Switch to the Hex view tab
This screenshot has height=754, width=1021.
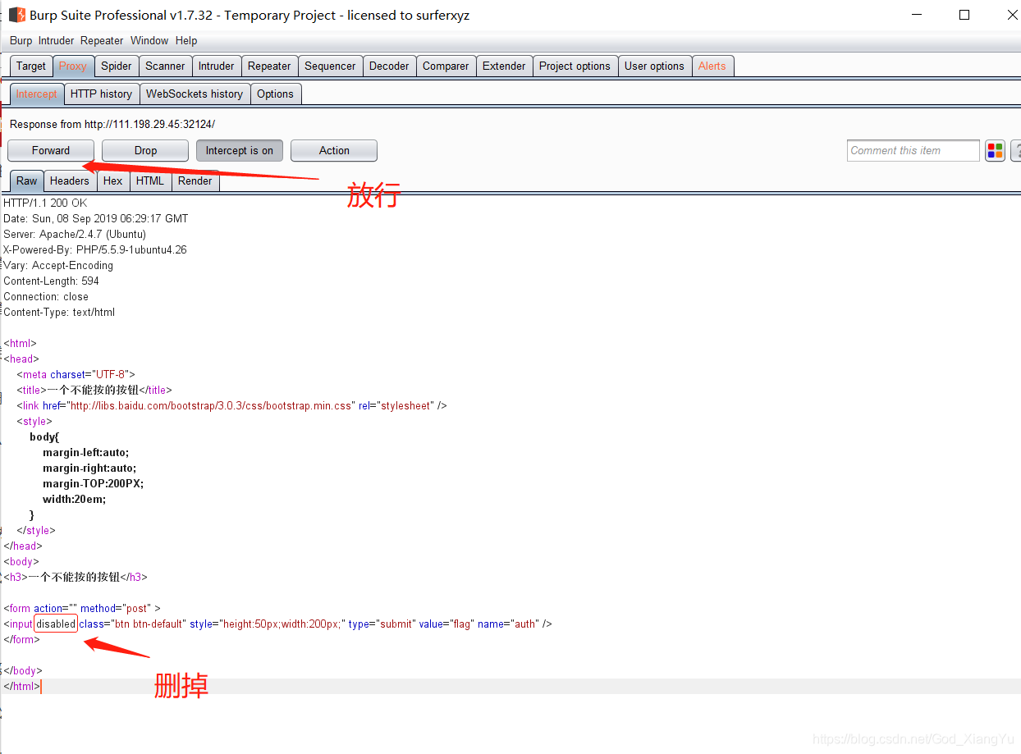click(113, 181)
